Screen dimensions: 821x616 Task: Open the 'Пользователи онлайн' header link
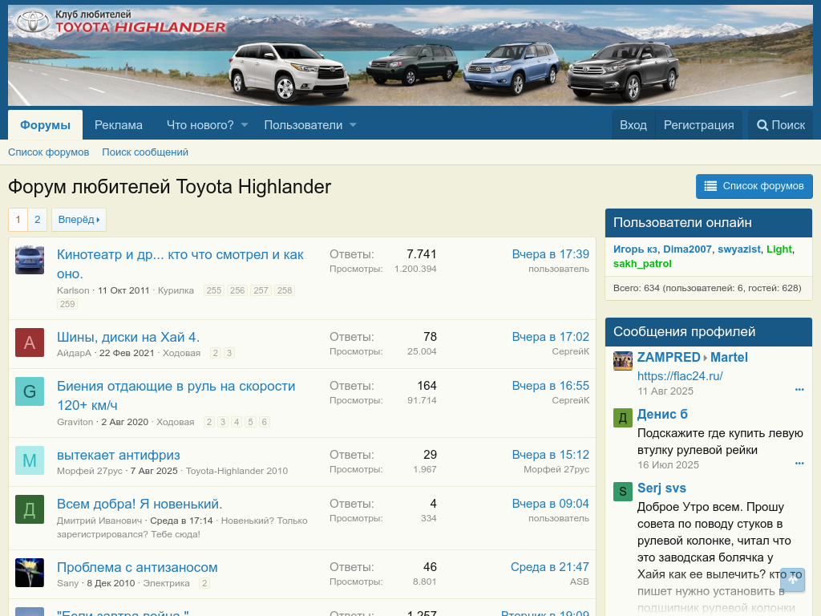[682, 223]
